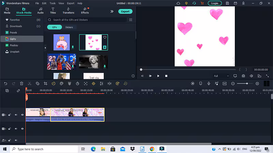
Task: Select Pixabay stock source
Action: (x=22, y=45)
